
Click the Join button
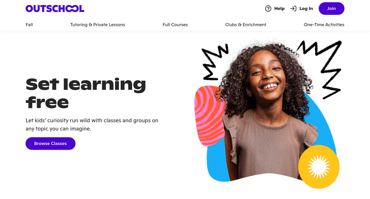tap(331, 9)
